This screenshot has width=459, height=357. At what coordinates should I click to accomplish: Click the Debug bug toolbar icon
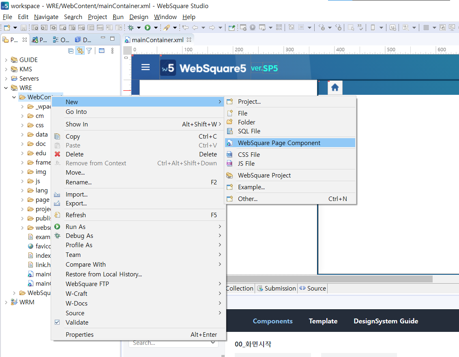[131, 28]
